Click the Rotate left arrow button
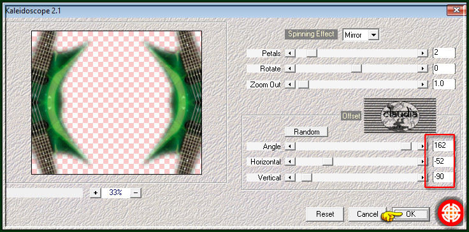This screenshot has height=232, width=469. pyautogui.click(x=290, y=69)
